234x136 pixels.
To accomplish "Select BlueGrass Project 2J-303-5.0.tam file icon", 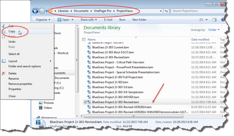I will pos(89,87).
